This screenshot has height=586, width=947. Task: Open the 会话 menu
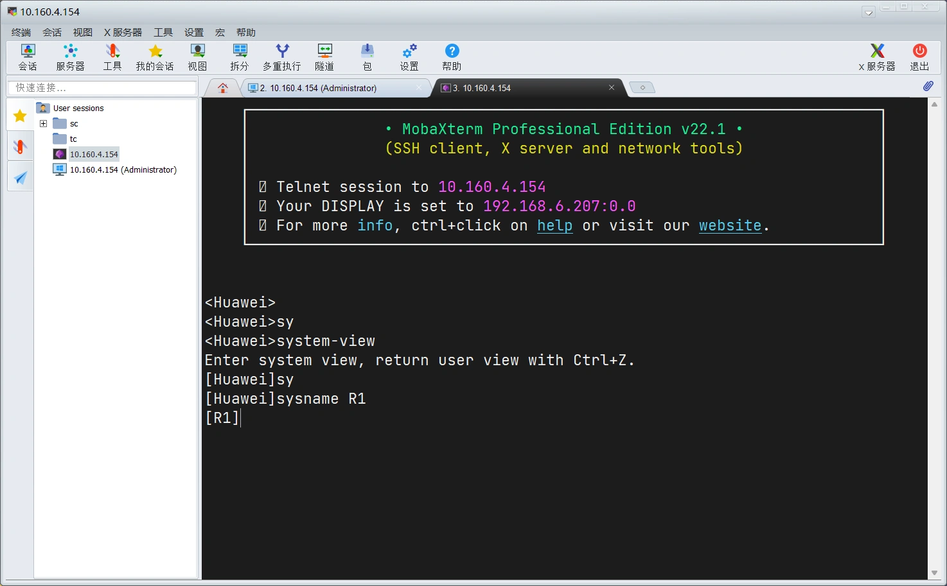52,32
